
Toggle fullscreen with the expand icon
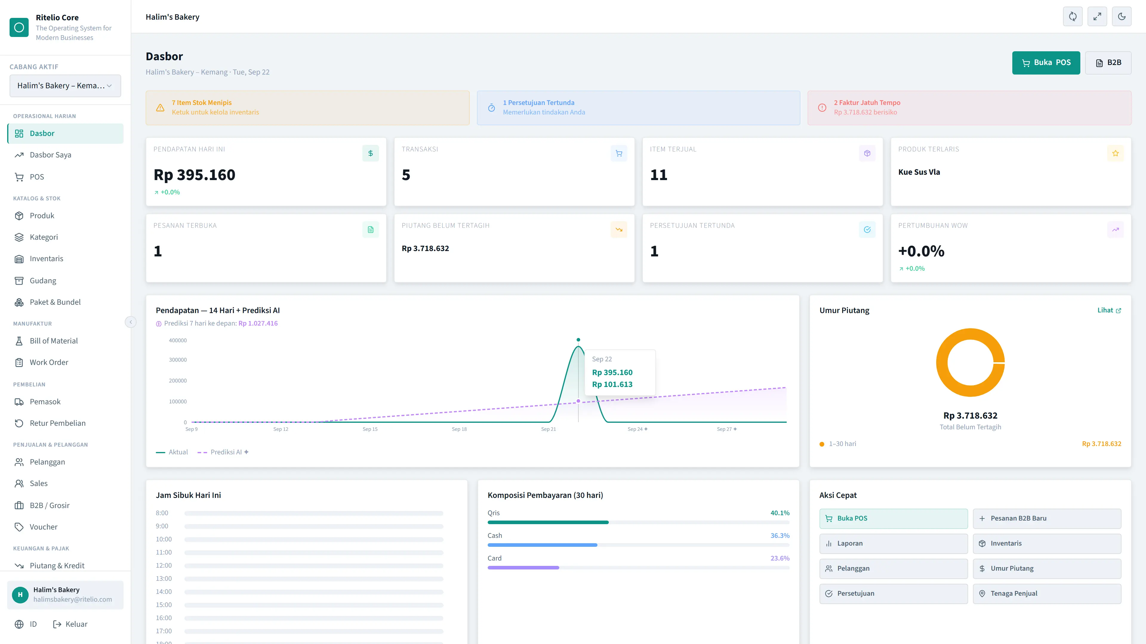1097,16
